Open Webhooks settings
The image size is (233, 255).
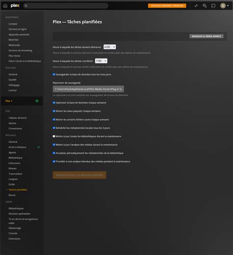pos(14,45)
